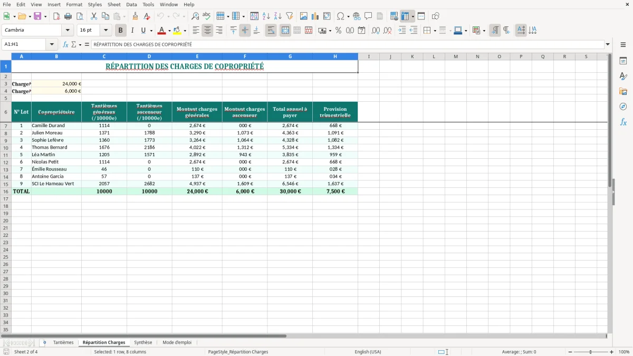This screenshot has height=356, width=633.
Task: Open the Format menu
Action: 74,4
